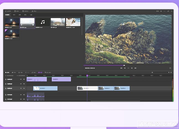This screenshot has width=179, height=129.
Task: Click the Save button in top bar
Action: coord(16,11)
